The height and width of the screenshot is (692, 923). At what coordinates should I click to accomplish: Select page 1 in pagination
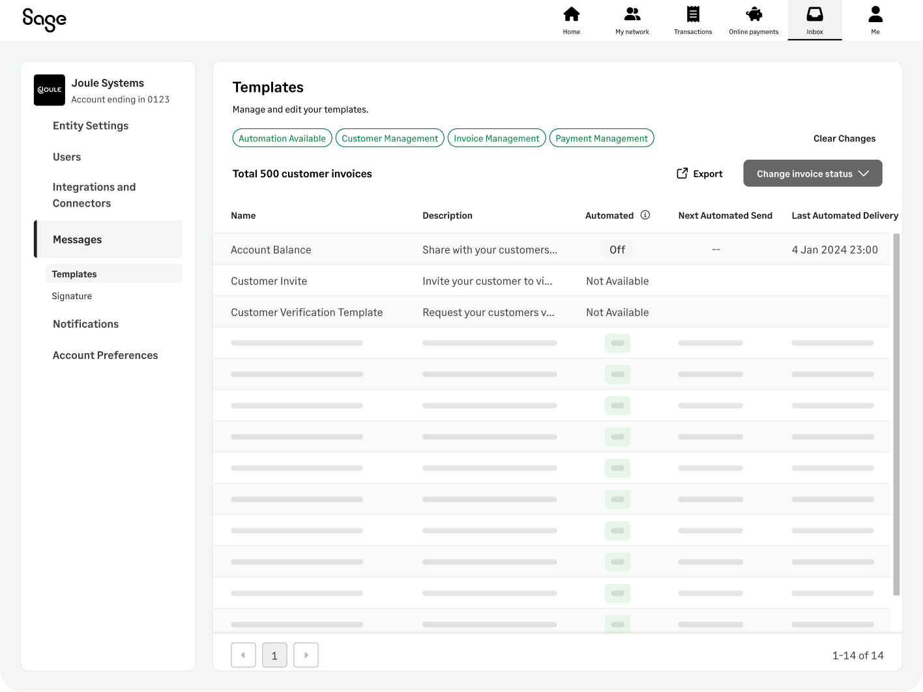coord(274,655)
